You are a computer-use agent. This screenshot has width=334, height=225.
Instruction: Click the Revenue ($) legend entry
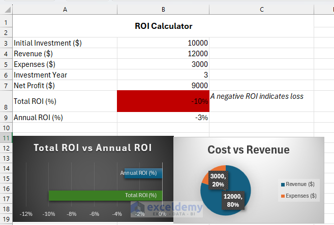click(298, 184)
